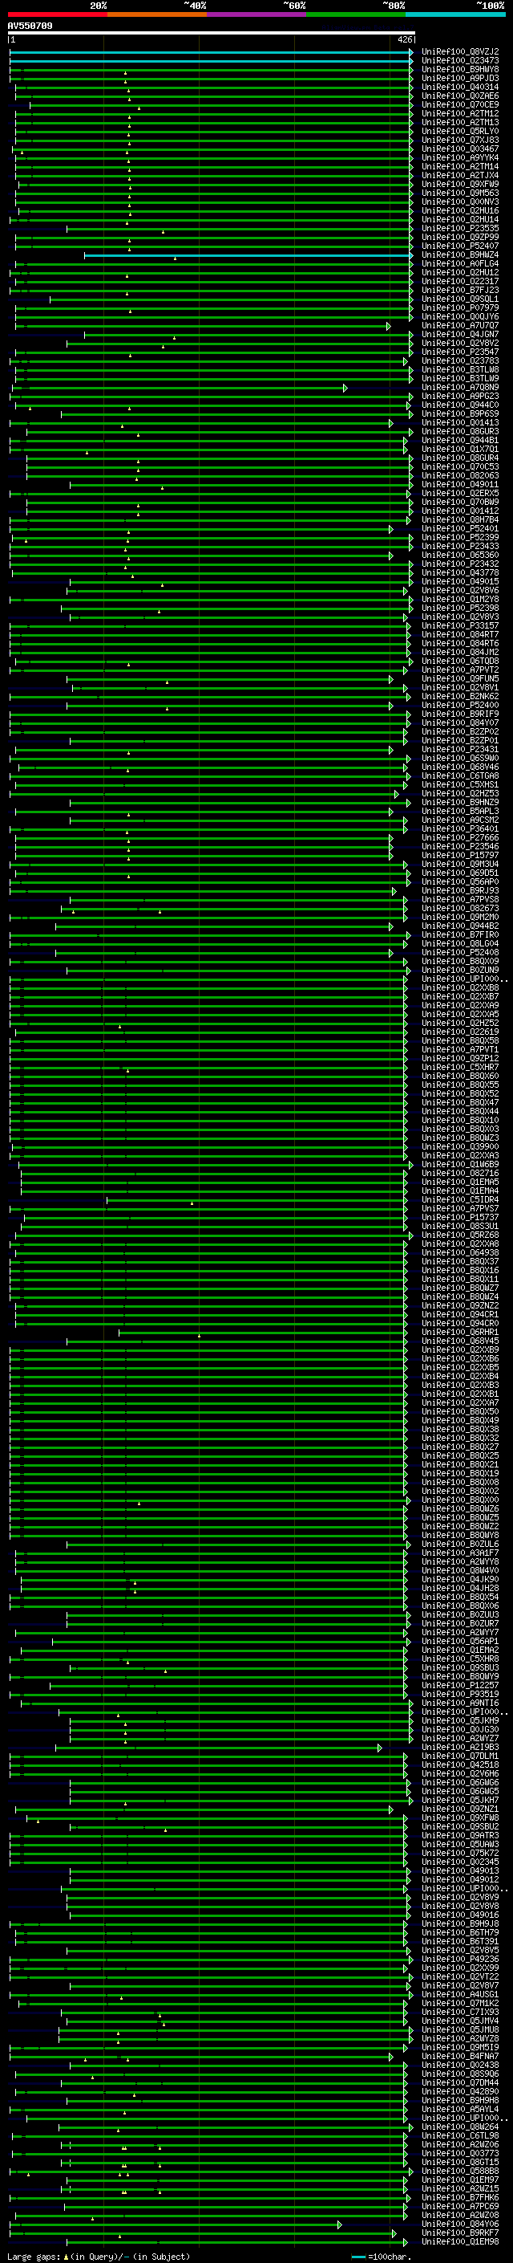Open hit UniRef100_Q8VZJ2

click(x=460, y=52)
